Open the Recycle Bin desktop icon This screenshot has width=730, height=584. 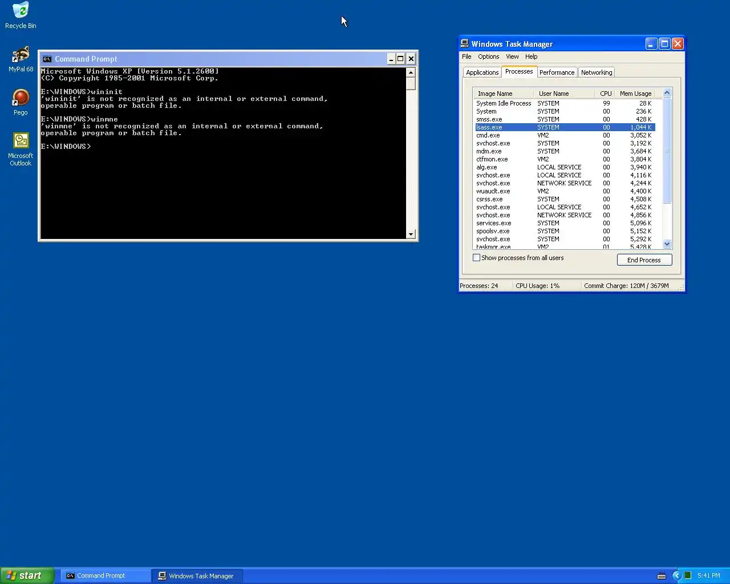coord(21,15)
